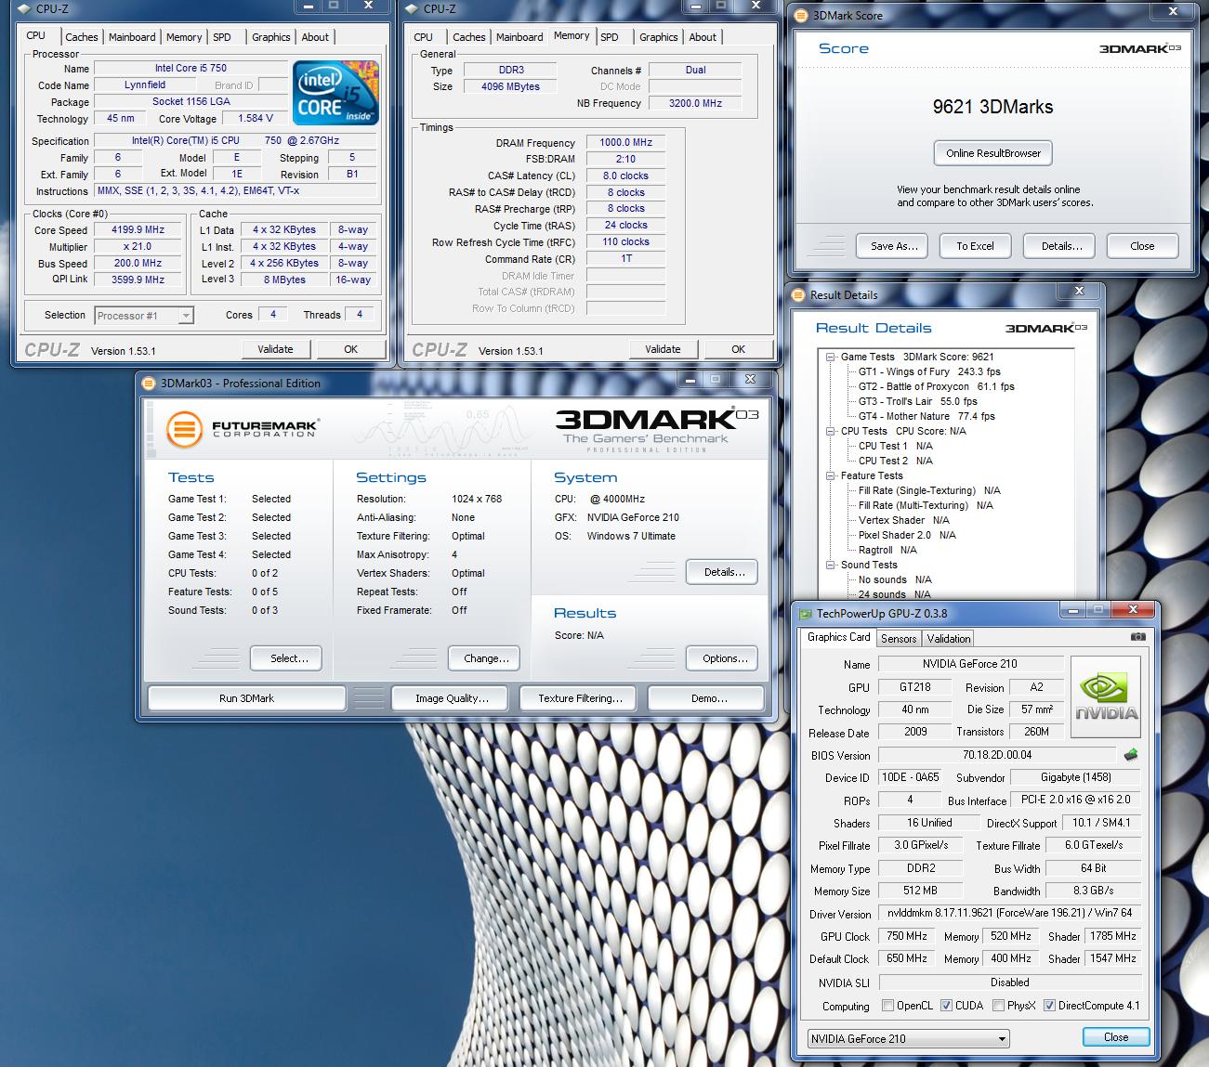Toggle the CUDA checkbox
Image resolution: width=1209 pixels, height=1067 pixels.
pos(946,1006)
